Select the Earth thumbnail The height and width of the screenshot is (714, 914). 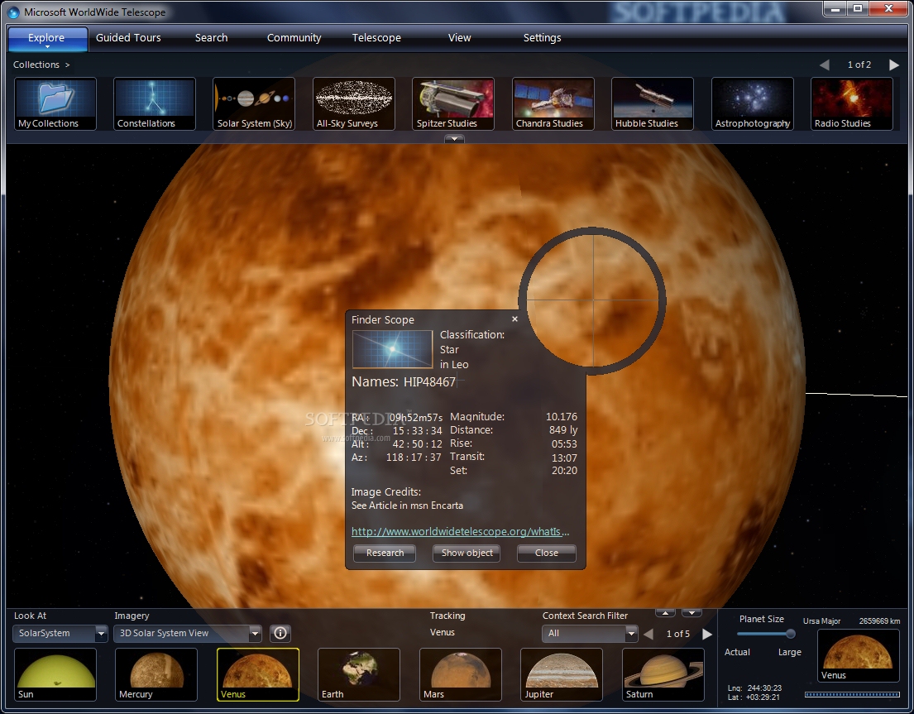(x=359, y=674)
